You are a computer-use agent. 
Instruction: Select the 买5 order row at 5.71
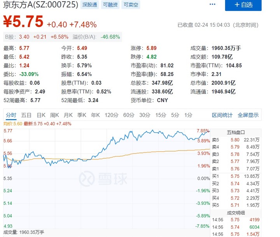(236, 205)
